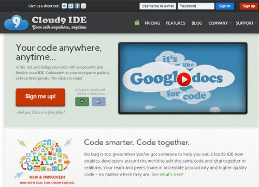This screenshot has width=259, height=187.
Task: Expand the Company dropdown menu
Action: click(x=220, y=23)
